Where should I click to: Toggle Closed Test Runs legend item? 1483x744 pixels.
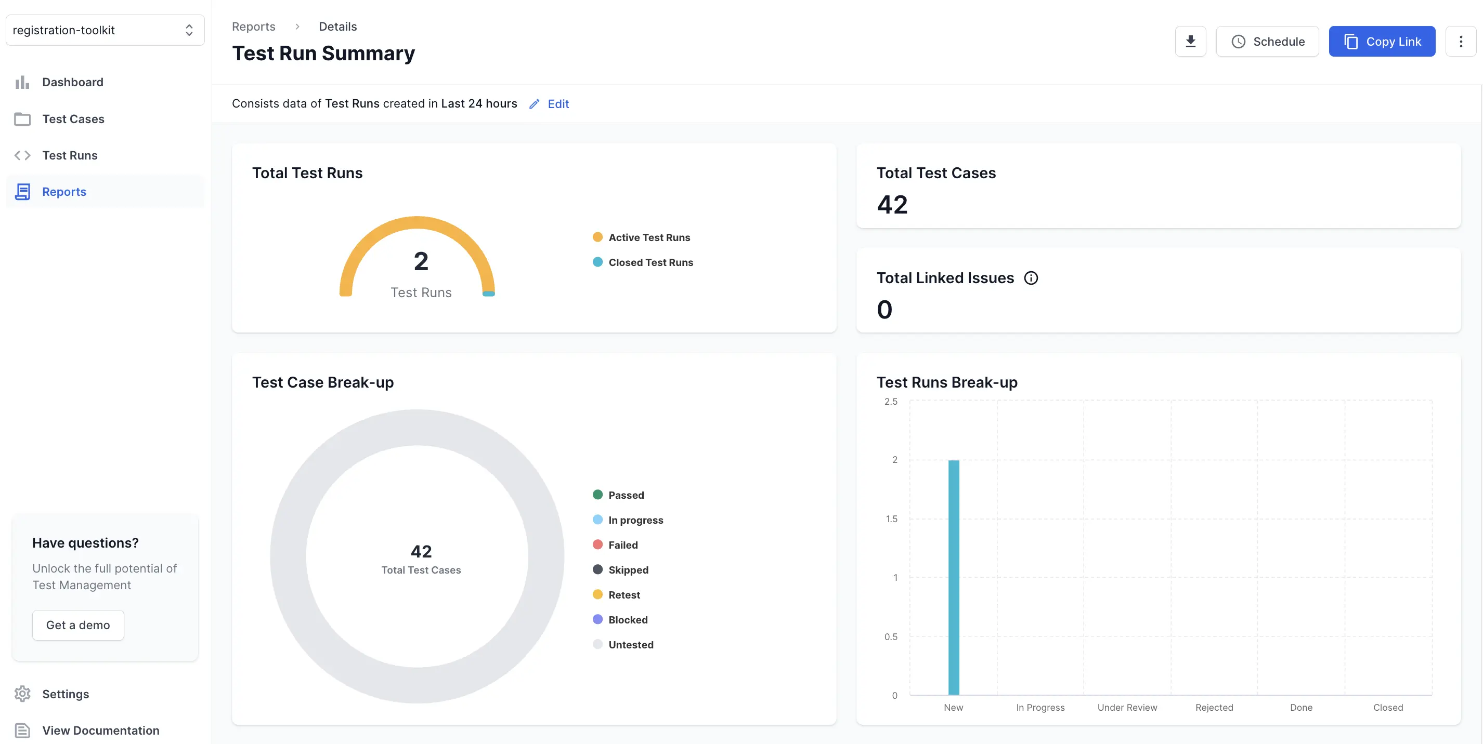coord(650,262)
